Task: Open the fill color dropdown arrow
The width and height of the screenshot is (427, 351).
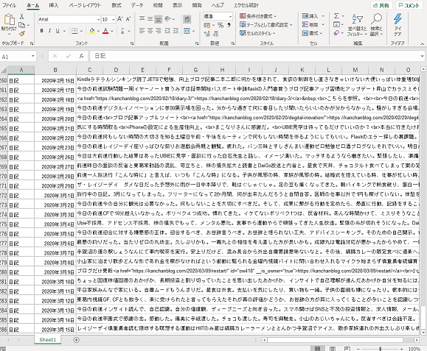Action: pyautogui.click(x=98, y=31)
